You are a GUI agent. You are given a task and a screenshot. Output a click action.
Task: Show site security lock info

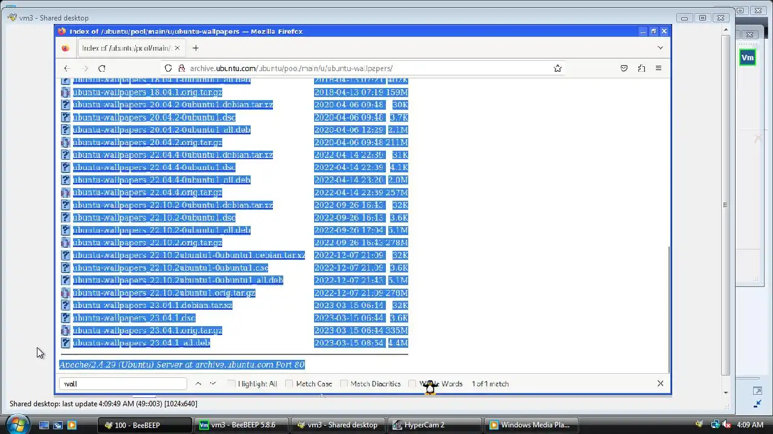181,68
